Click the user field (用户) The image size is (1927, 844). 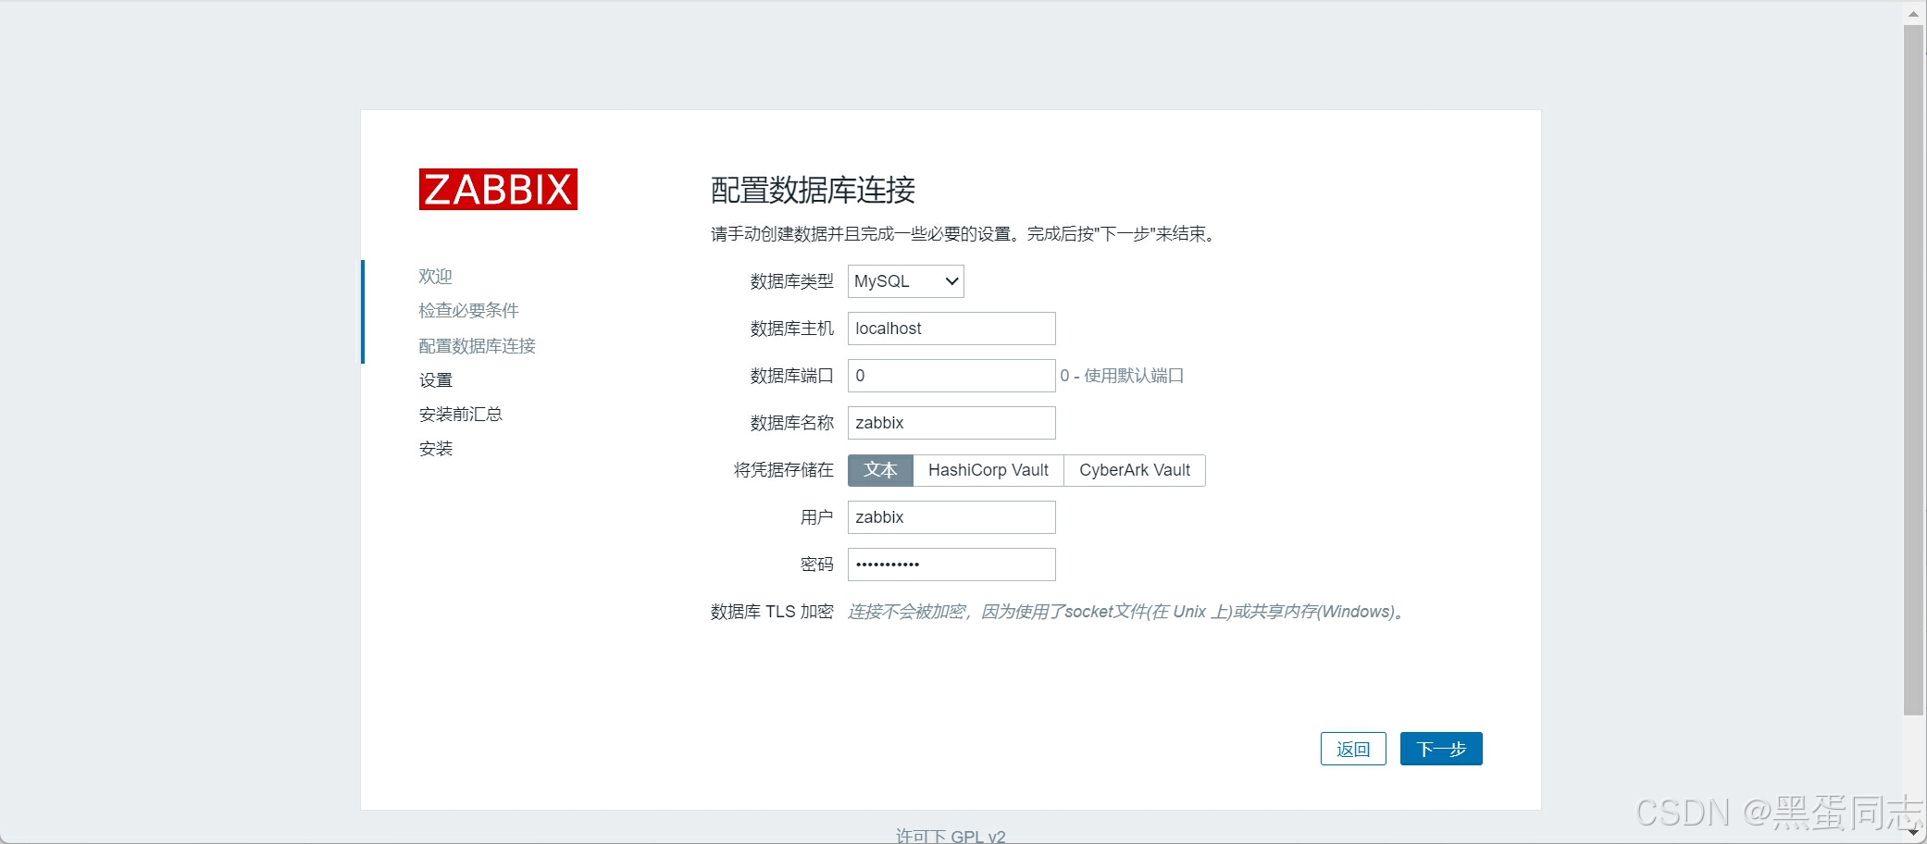(x=951, y=517)
